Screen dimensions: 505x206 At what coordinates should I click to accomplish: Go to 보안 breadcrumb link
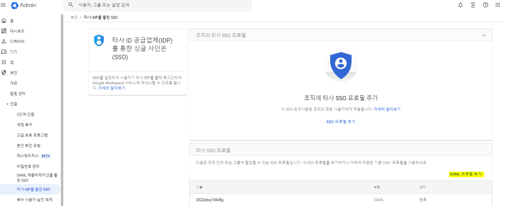point(74,17)
